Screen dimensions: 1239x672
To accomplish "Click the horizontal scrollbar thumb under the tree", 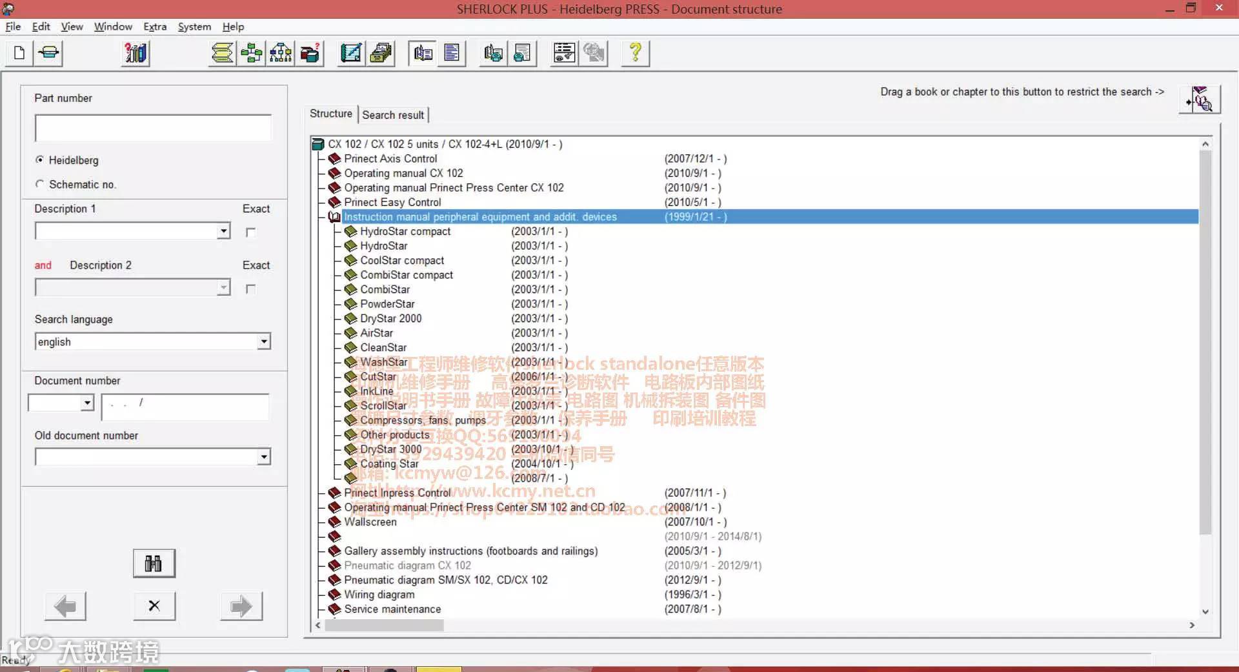I will (x=385, y=625).
